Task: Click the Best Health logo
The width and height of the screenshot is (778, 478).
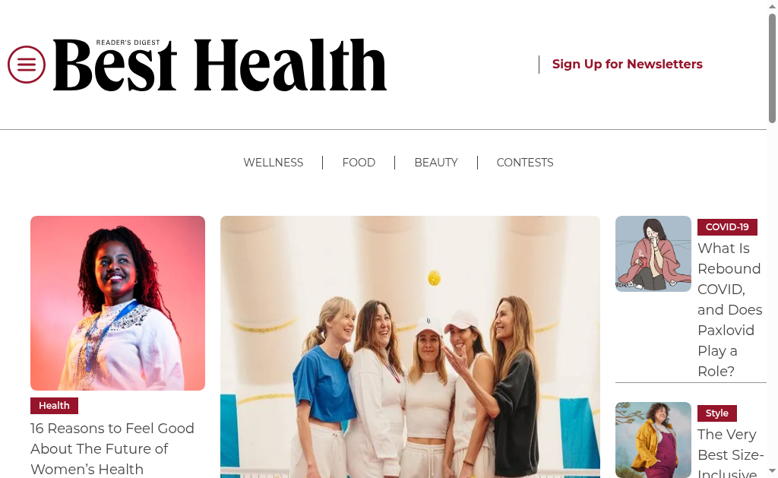Action: (x=220, y=65)
